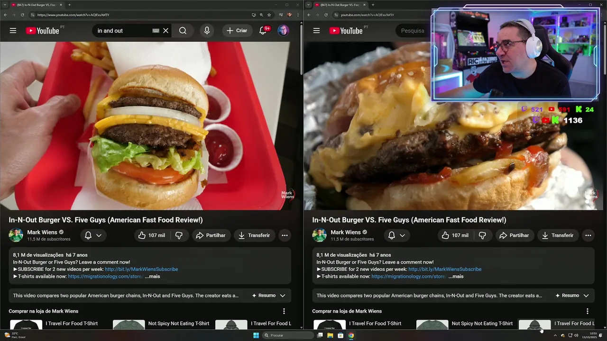This screenshot has height=341, width=607.
Task: Click the Criar button
Action: 237,30
